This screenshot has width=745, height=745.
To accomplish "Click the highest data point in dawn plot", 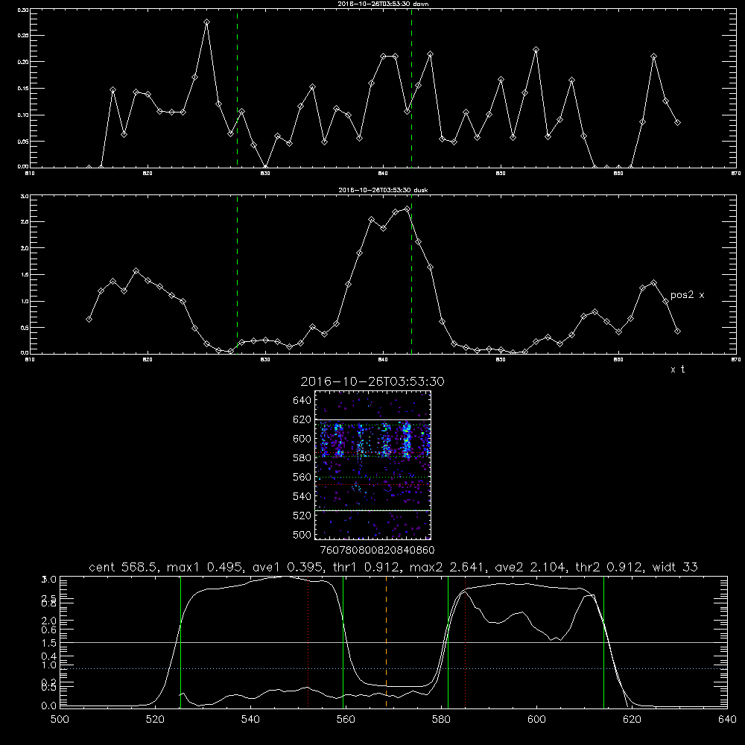I will (x=206, y=22).
